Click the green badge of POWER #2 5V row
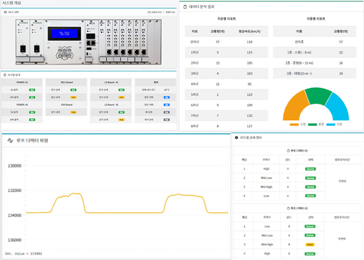The image size is (364, 260). pyautogui.click(x=32, y=112)
